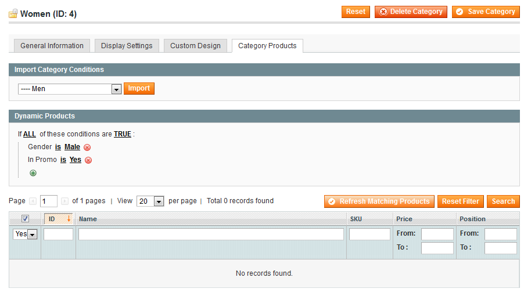Open the Men category import dropdown

116,89
